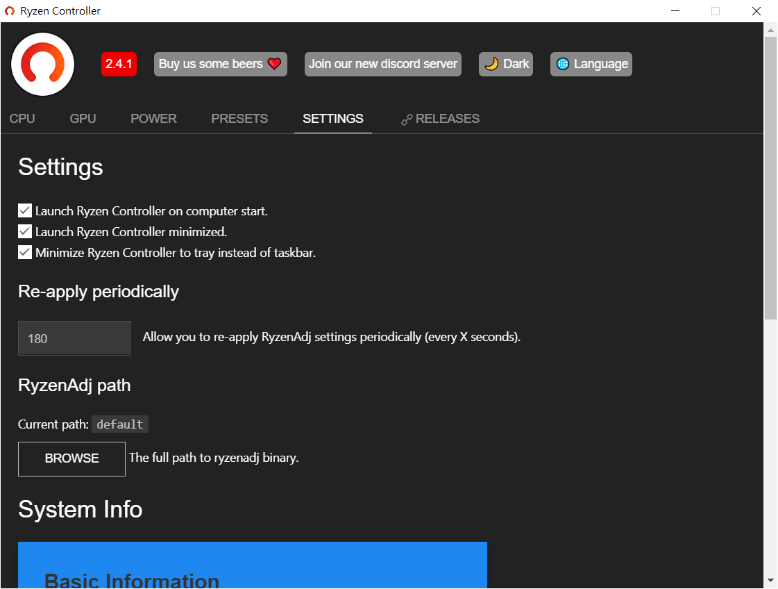Click the re-apply period input field
The width and height of the screenshot is (778, 589).
tap(74, 338)
